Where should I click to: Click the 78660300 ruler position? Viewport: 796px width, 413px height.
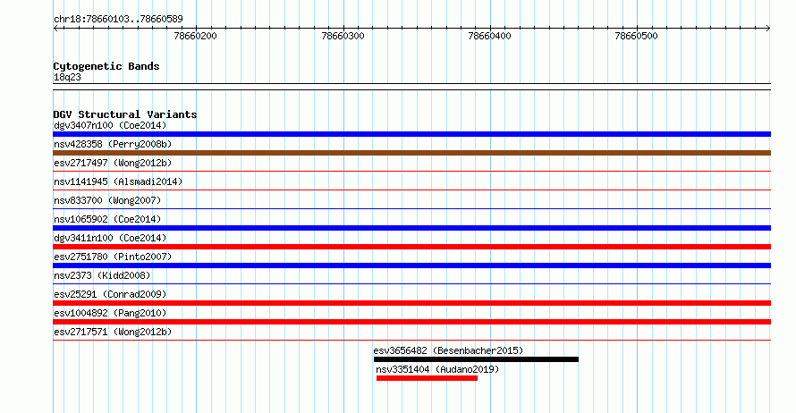[x=343, y=36]
